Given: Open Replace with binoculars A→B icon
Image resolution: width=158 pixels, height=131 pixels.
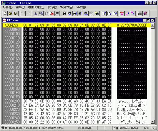Looking at the screenshot, I should (x=86, y=13).
